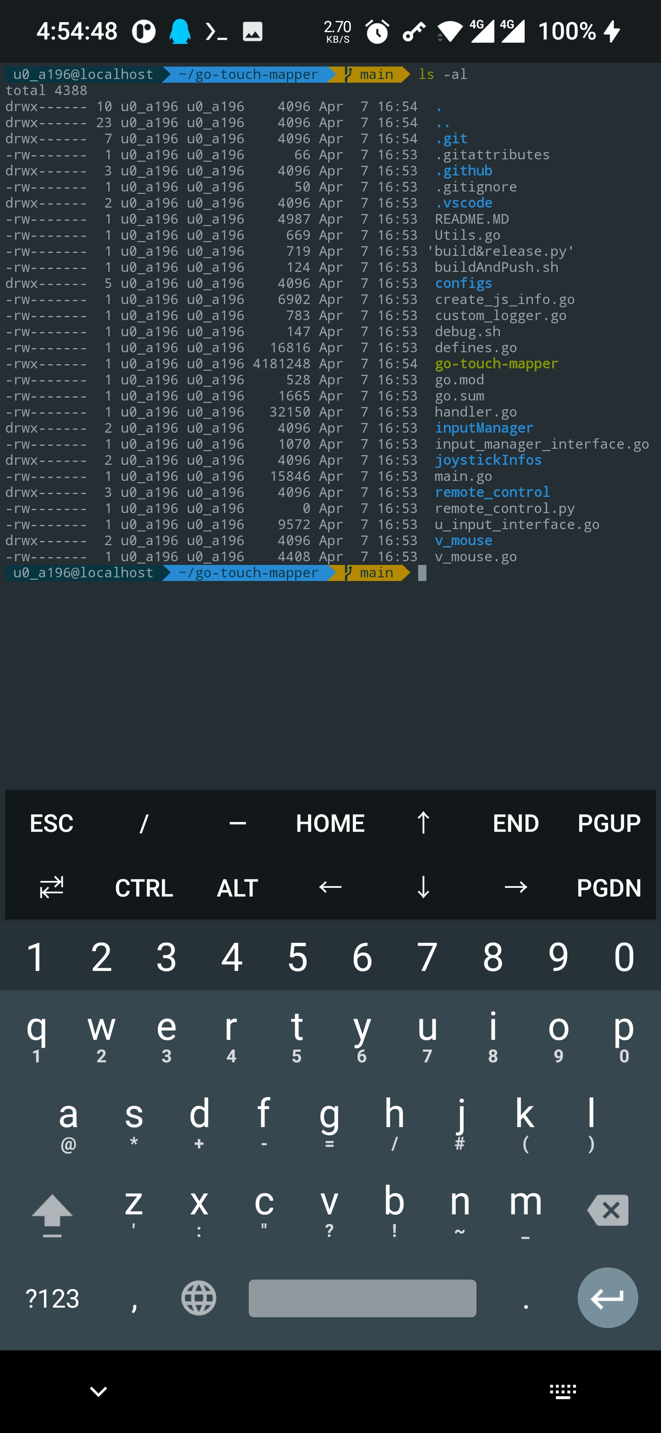
Task: Tap the dash extra key
Action: click(237, 823)
